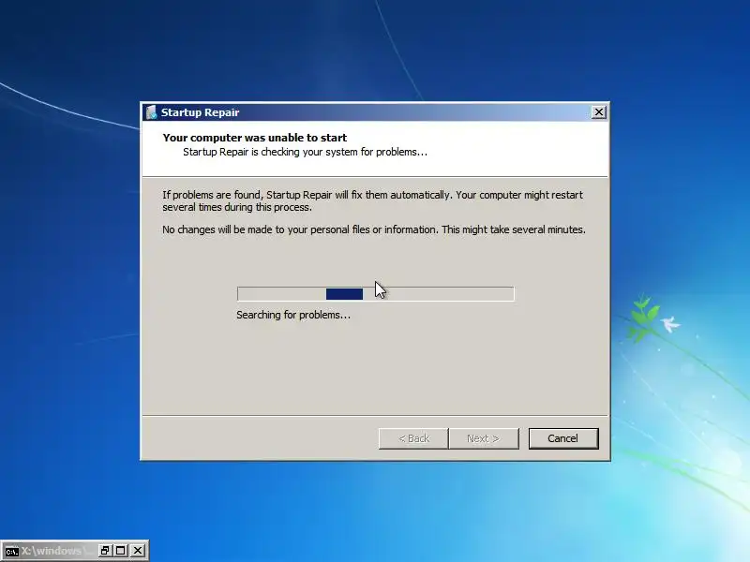The image size is (750, 562).
Task: Click the 'If problems are found' paragraph
Action: point(372,200)
